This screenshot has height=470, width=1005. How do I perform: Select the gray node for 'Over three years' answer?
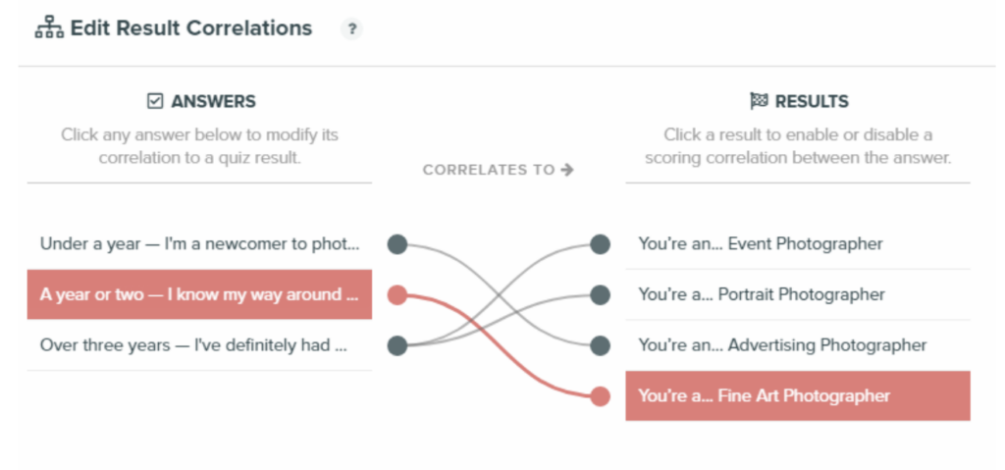coord(397,345)
